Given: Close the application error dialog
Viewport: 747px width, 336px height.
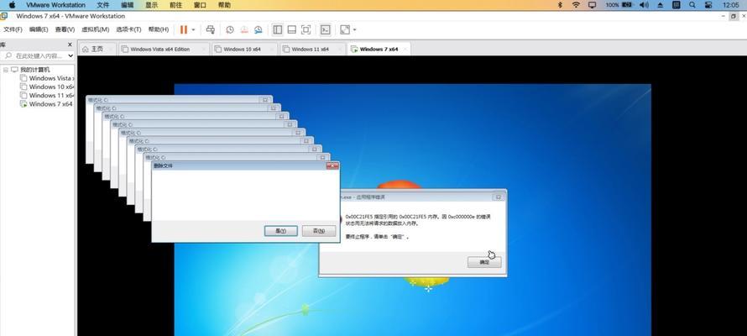Looking at the screenshot, I should tap(499, 197).
